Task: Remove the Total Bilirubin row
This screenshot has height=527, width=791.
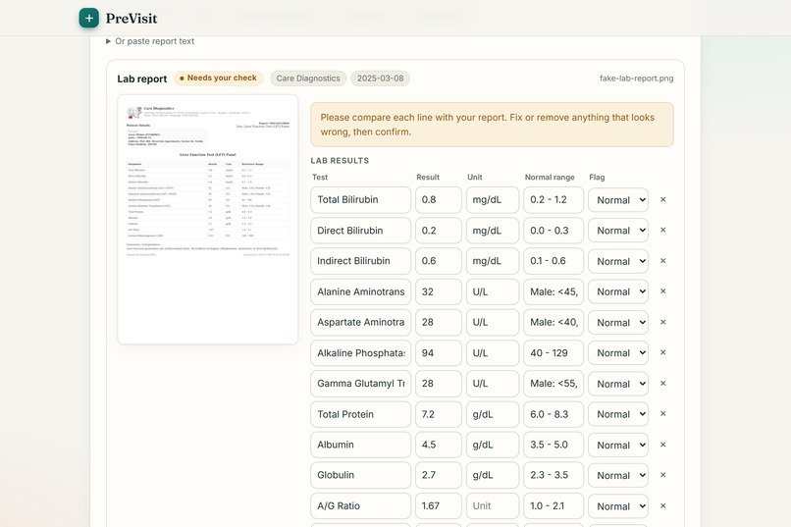Action: click(662, 199)
